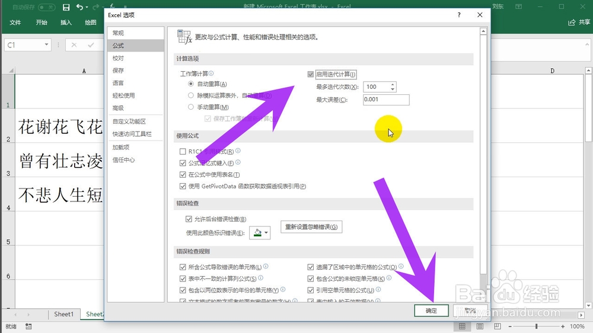The width and height of the screenshot is (593, 333).
Task: Toggle the 启用迭代计算 checkbox
Action: [x=311, y=75]
